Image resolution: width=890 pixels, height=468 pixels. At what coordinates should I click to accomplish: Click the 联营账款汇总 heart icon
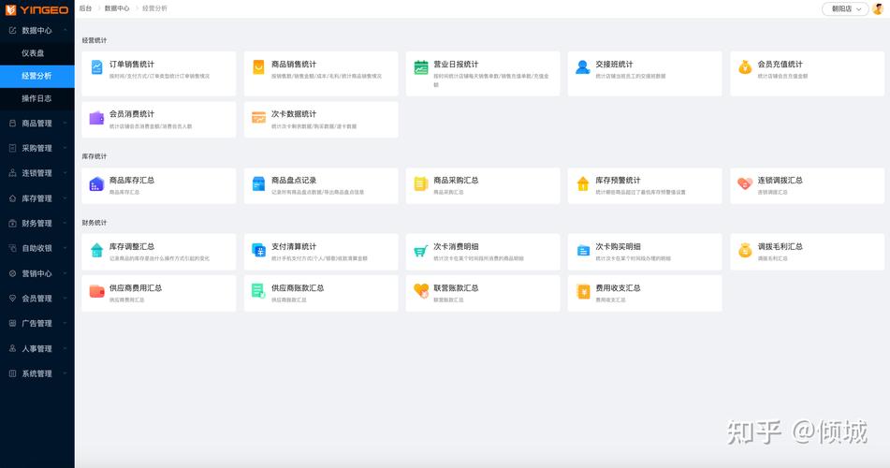click(x=421, y=291)
